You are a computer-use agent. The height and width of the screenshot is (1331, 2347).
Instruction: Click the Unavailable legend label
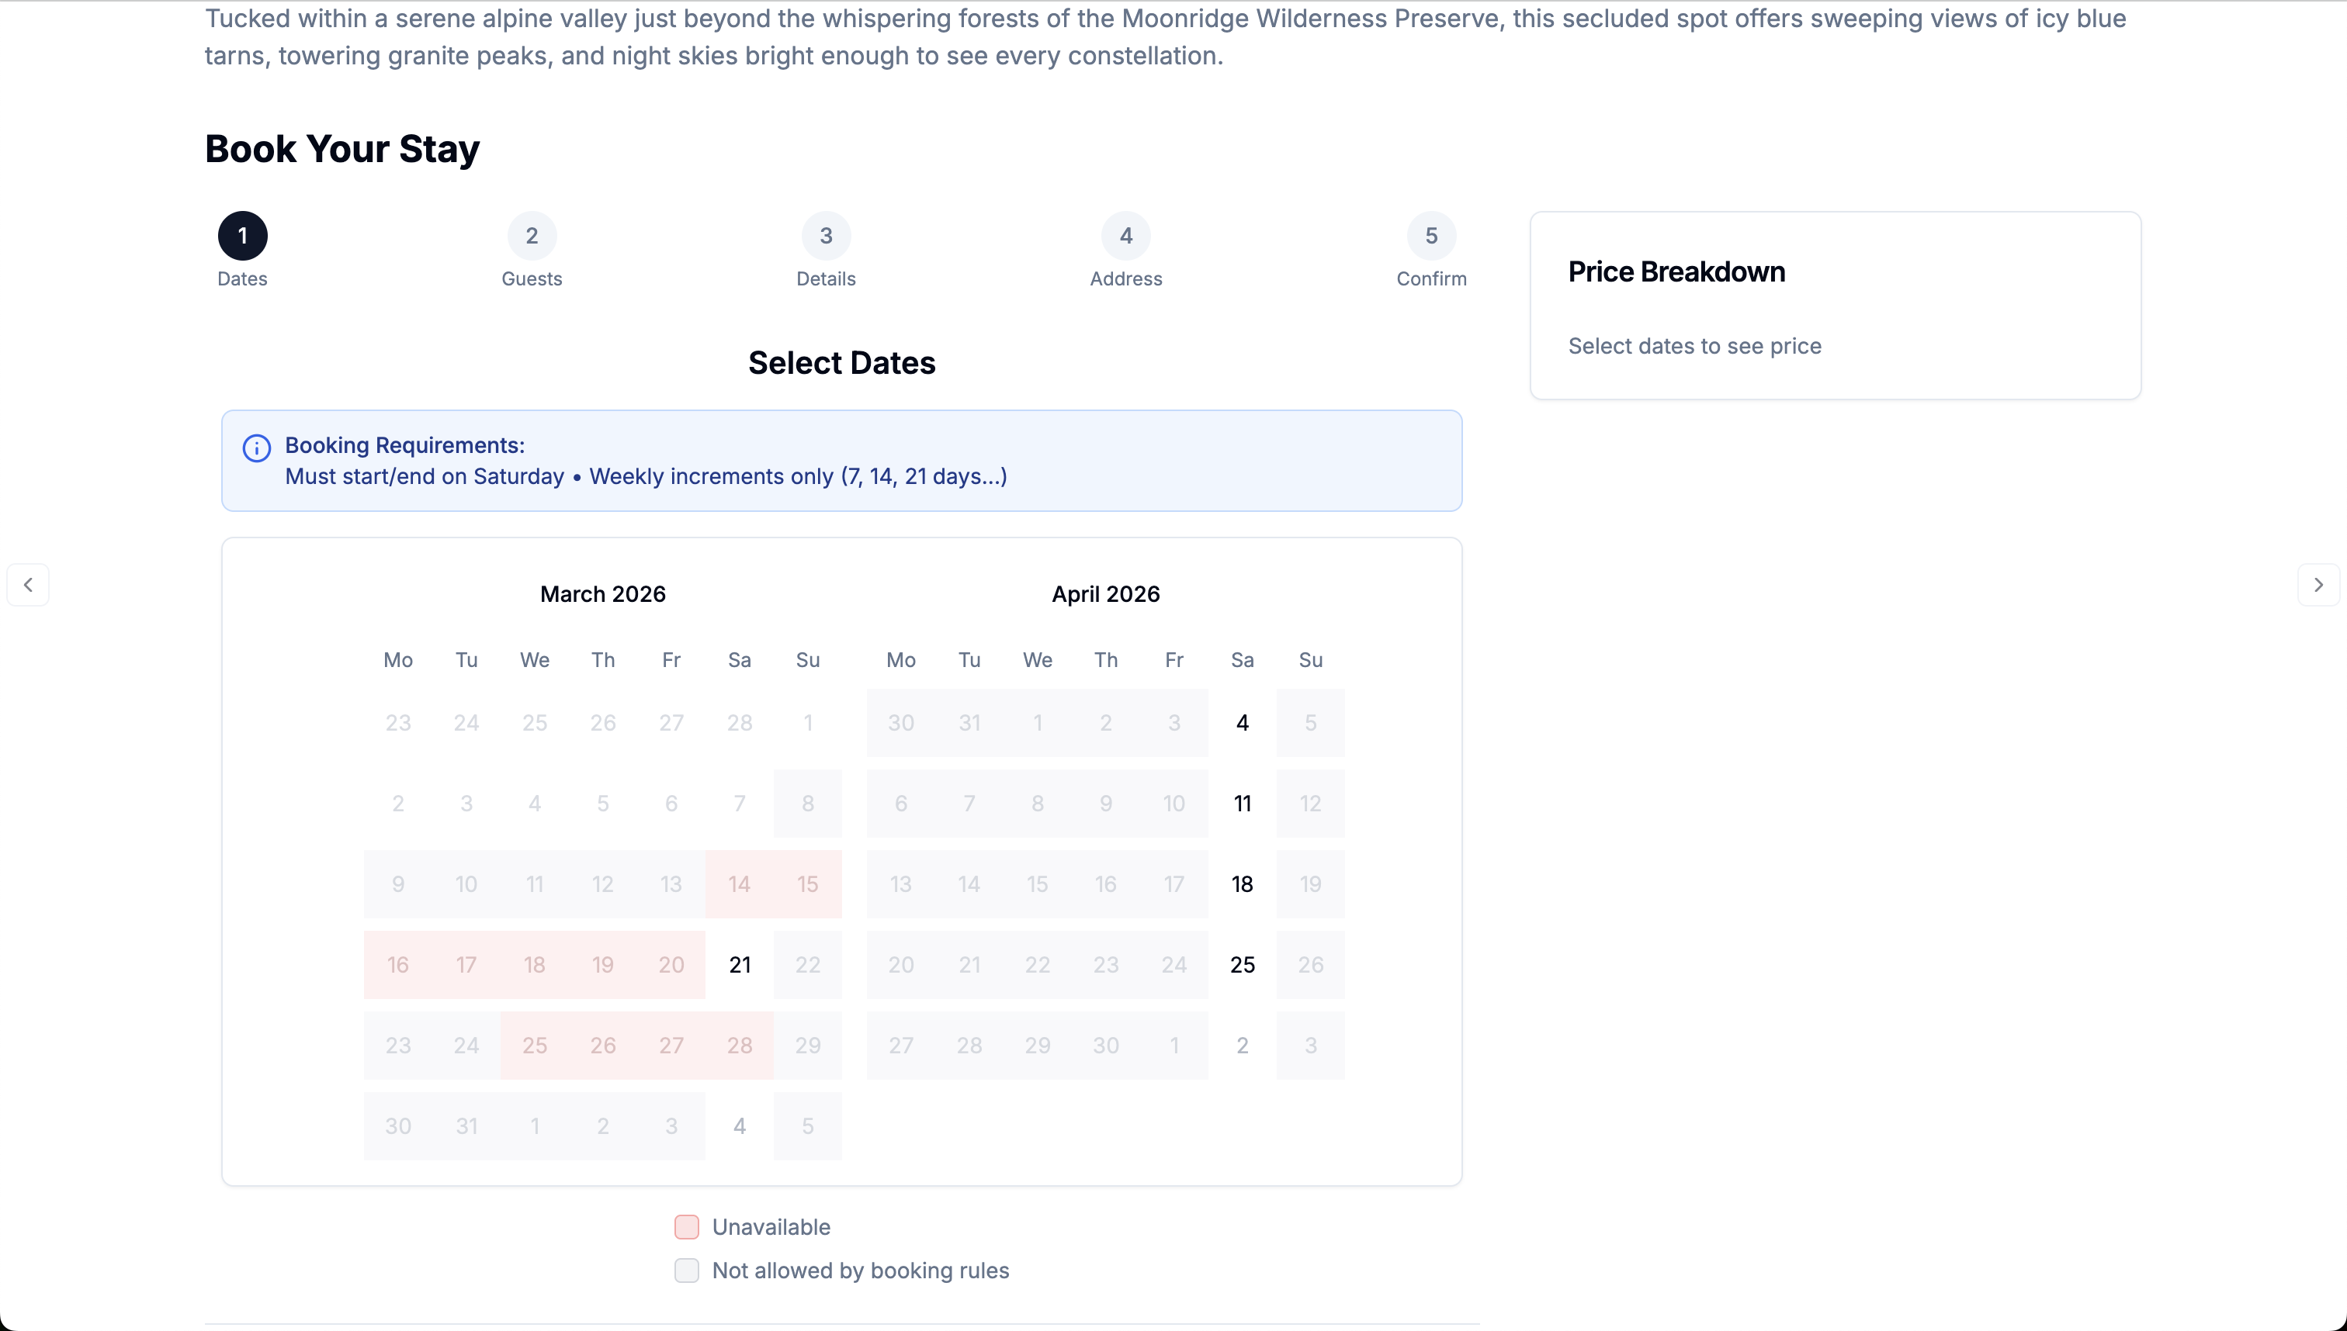click(x=771, y=1227)
